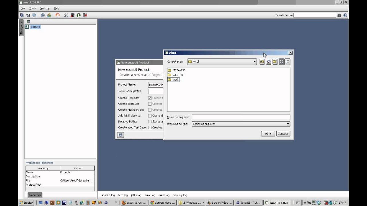The height and width of the screenshot is (206, 367).
Task: Click the new empty project toolbar icon
Action: 22,15
